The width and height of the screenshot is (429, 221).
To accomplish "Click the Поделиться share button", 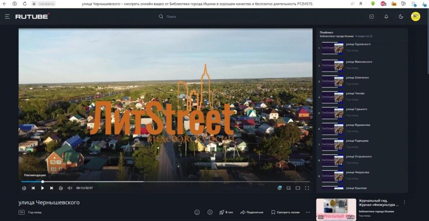I will pyautogui.click(x=252, y=212).
